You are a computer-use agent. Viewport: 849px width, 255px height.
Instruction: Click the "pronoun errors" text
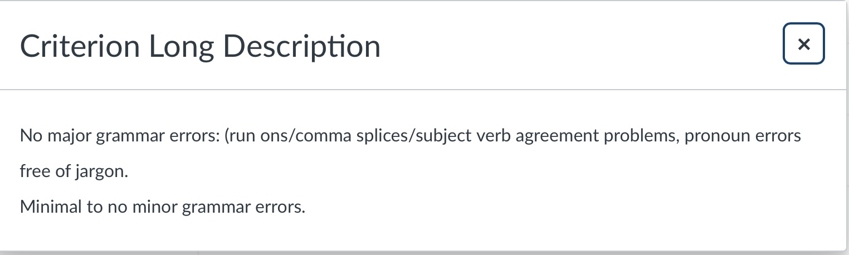click(743, 135)
